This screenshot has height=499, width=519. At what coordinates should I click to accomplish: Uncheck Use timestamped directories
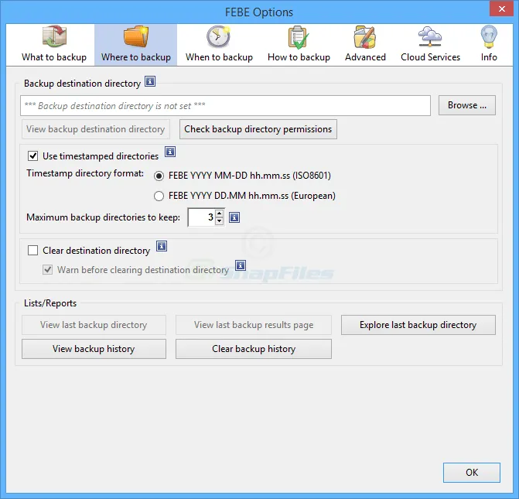32,156
